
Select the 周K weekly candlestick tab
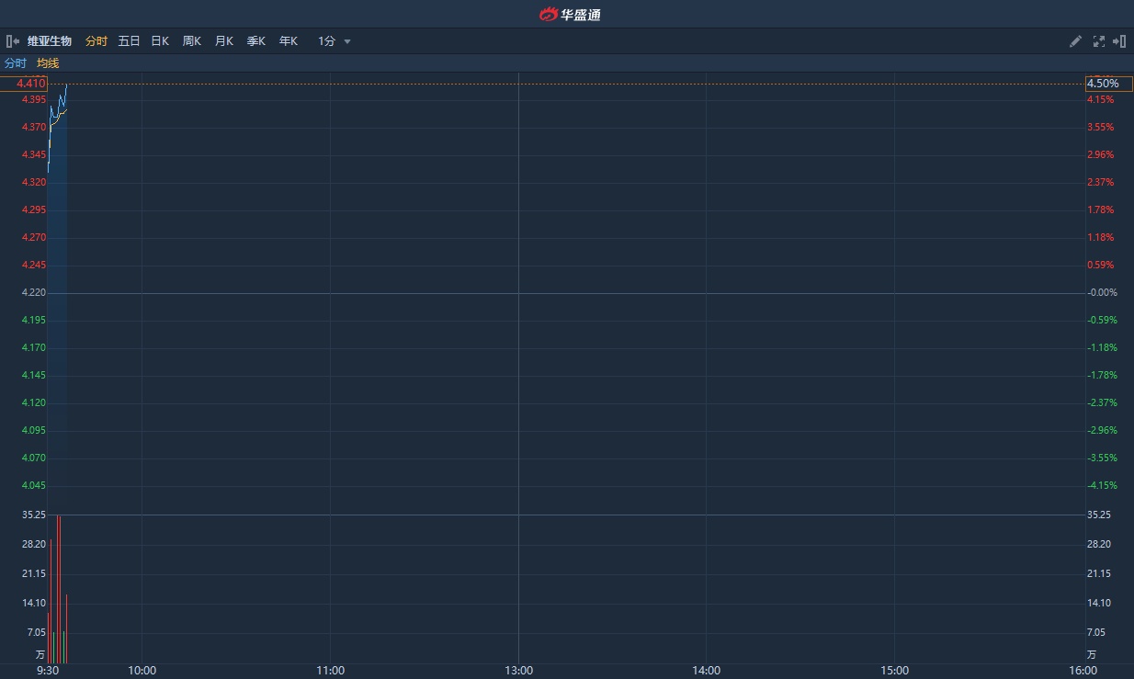191,41
